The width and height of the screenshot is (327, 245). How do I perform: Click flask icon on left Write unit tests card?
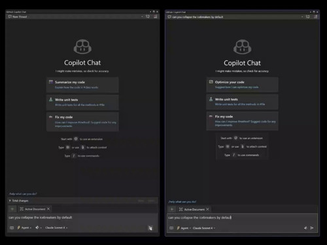pos(51,99)
